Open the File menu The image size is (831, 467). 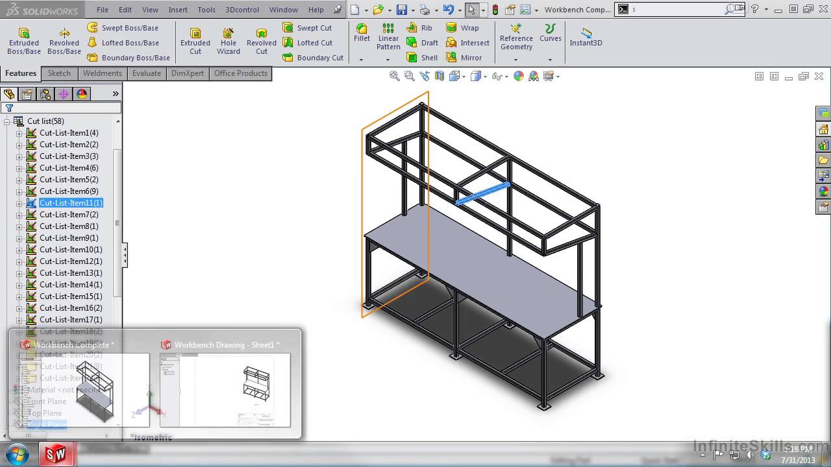(103, 10)
